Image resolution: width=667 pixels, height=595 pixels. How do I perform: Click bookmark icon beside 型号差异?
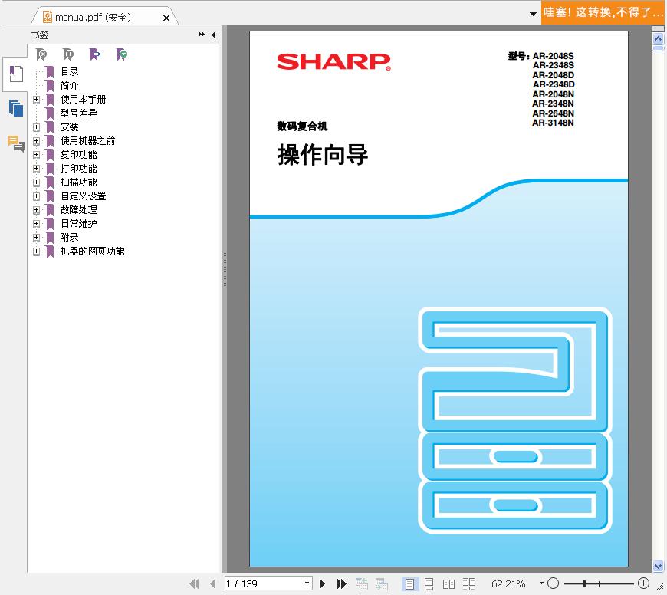point(50,113)
